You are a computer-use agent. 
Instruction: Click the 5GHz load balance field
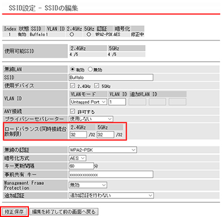[105, 135]
